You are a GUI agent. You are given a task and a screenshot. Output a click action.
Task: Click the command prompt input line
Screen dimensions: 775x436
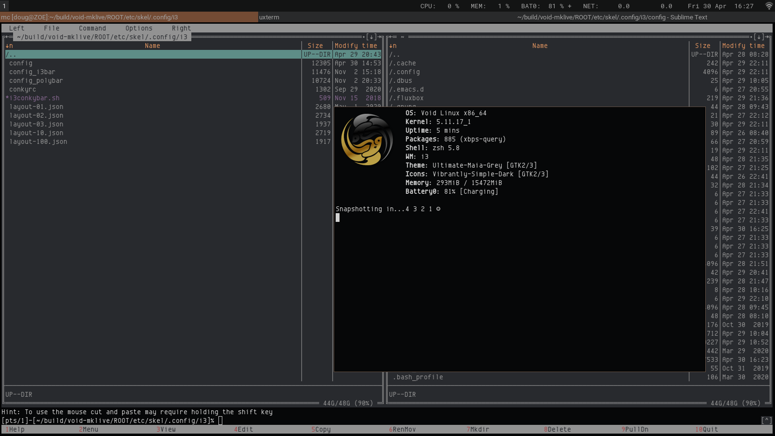coord(387,420)
